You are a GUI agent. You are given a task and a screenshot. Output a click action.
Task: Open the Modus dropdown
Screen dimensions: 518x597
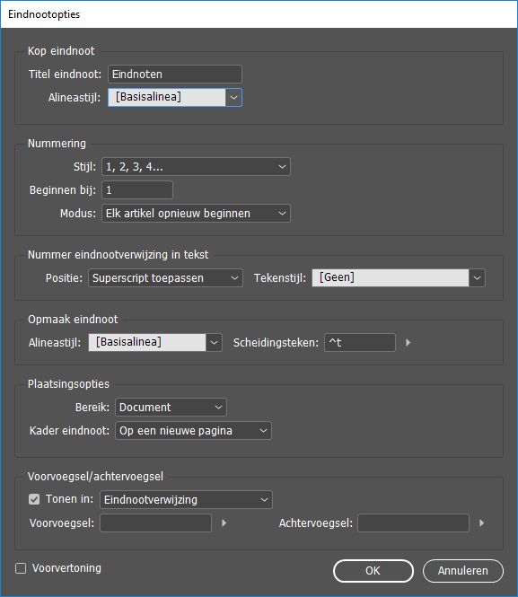pos(196,214)
